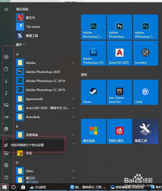Click the Cortana circle on taskbar
Screen dimensions: 162x191
tap(13, 187)
